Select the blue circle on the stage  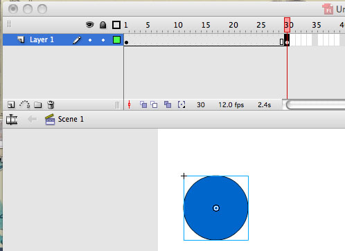point(216,208)
